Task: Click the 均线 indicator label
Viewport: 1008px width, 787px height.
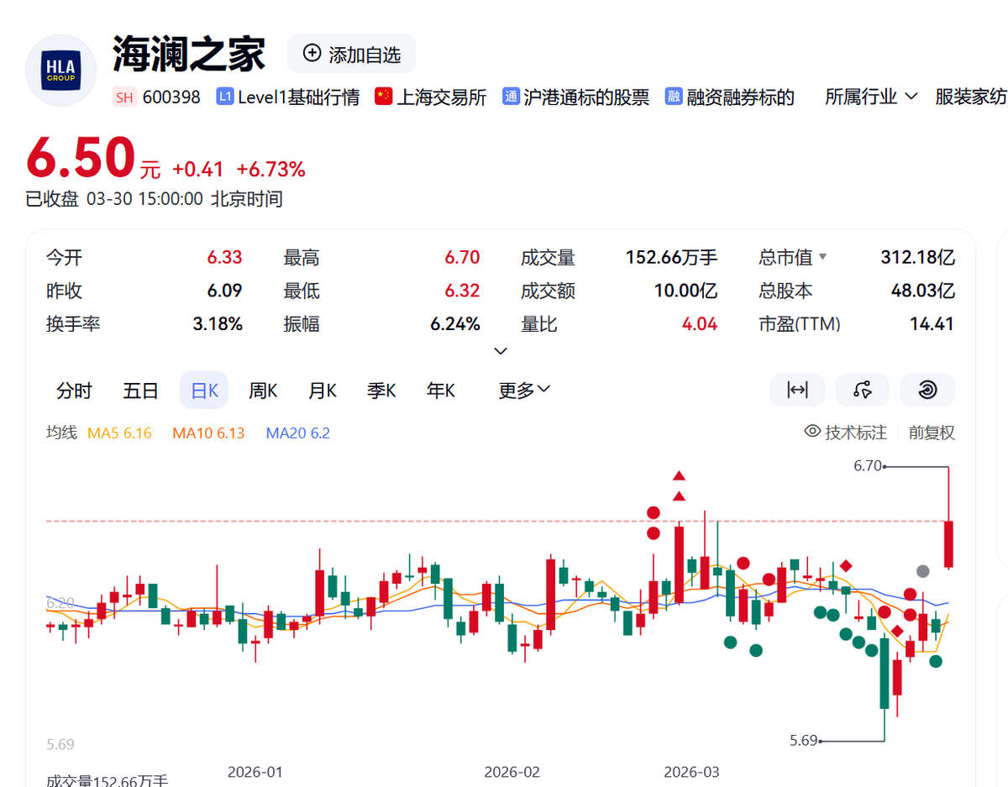Action: point(61,433)
